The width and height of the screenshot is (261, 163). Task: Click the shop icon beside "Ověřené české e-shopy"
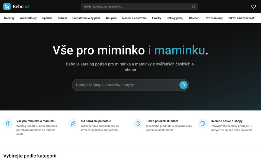(203, 124)
